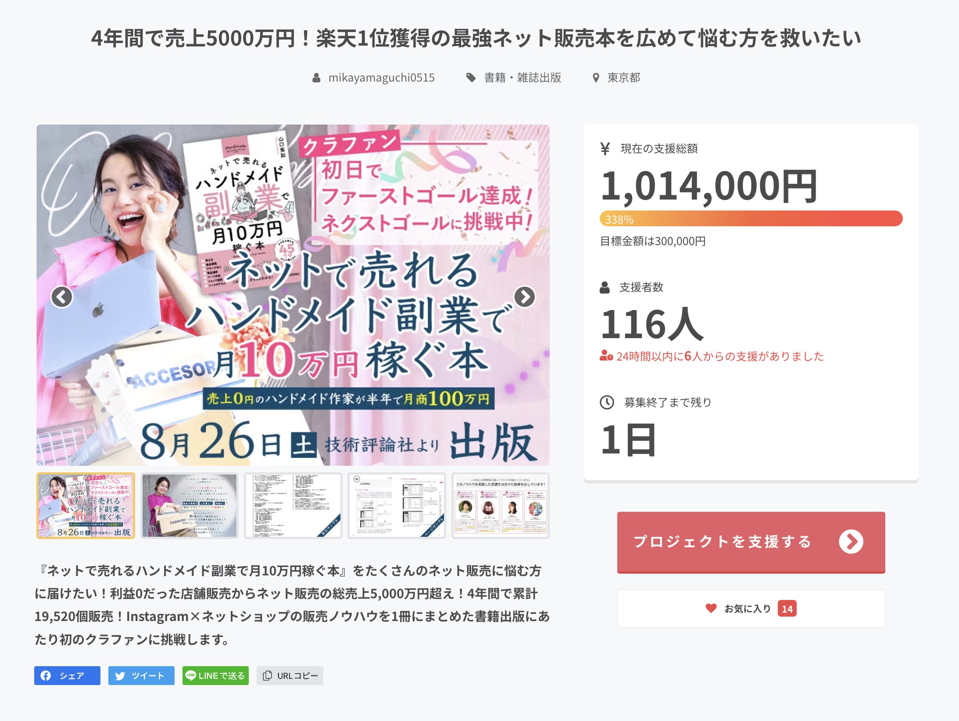This screenshot has height=721, width=959.
Task: Click the arrow circle on support button
Action: pyautogui.click(x=851, y=542)
